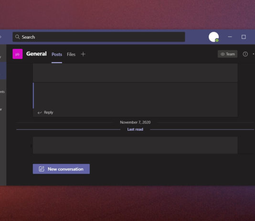Select the November 7, 2020 date label
This screenshot has width=255, height=221.
coord(135,122)
